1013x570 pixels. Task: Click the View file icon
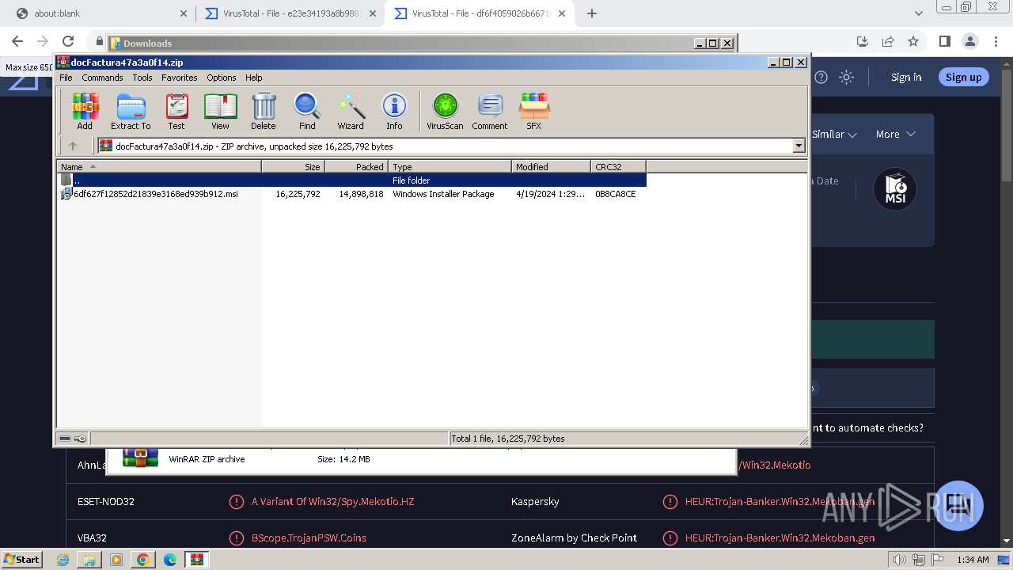click(x=220, y=111)
